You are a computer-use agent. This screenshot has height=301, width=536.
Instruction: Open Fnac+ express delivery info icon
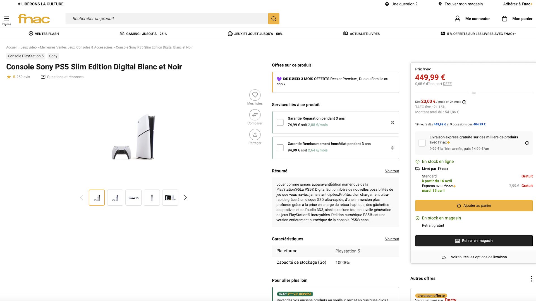pos(527,143)
